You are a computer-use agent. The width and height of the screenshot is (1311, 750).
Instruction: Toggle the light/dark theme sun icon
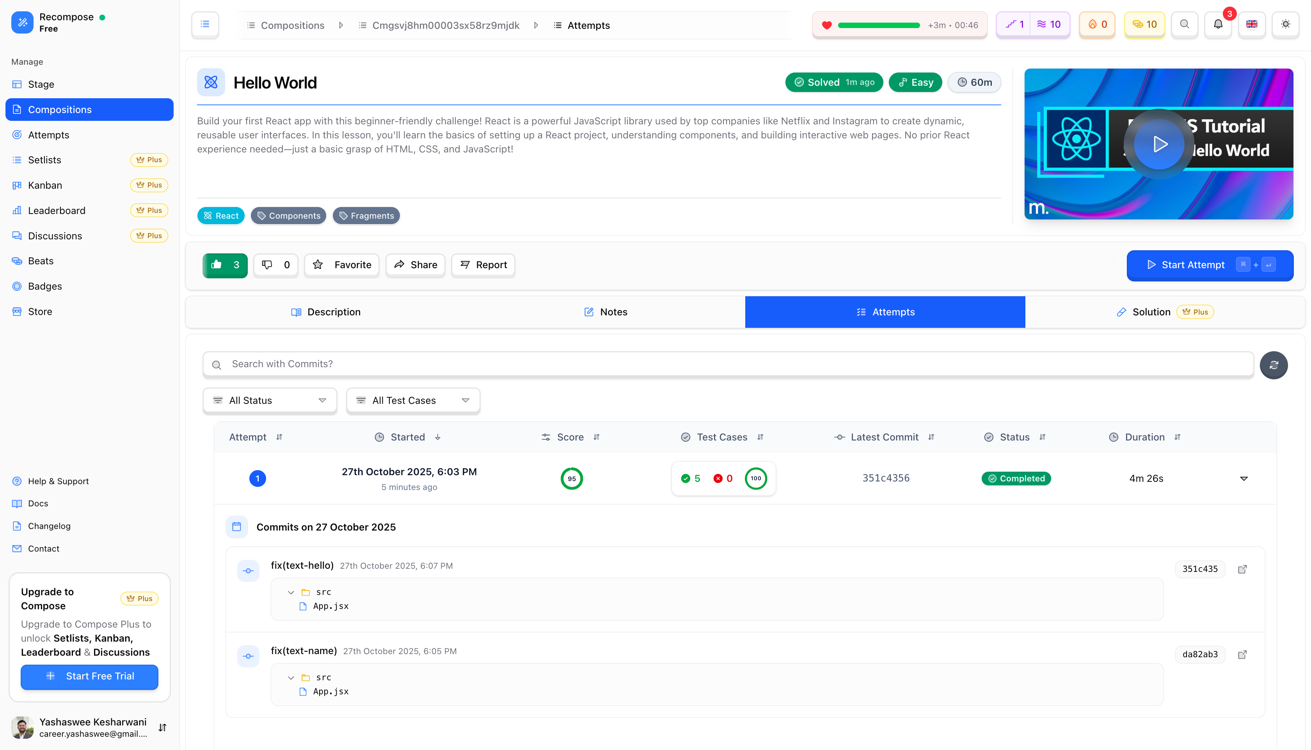pos(1285,24)
